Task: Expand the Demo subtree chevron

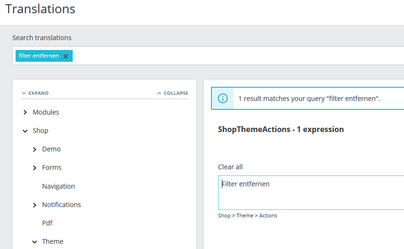Action: [34, 149]
